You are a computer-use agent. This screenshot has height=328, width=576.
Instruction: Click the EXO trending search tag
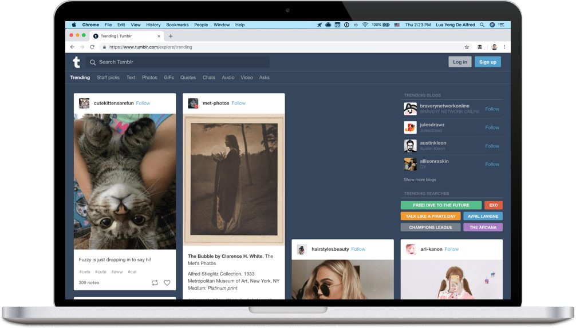(x=494, y=205)
